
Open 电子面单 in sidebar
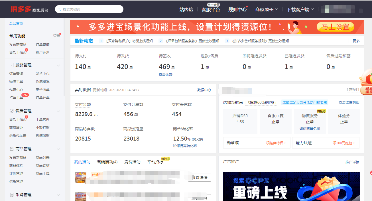[42, 90]
